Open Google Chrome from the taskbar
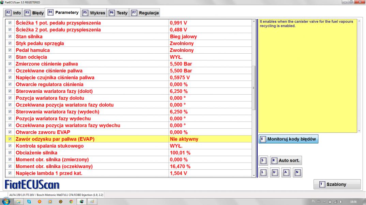 71,201
